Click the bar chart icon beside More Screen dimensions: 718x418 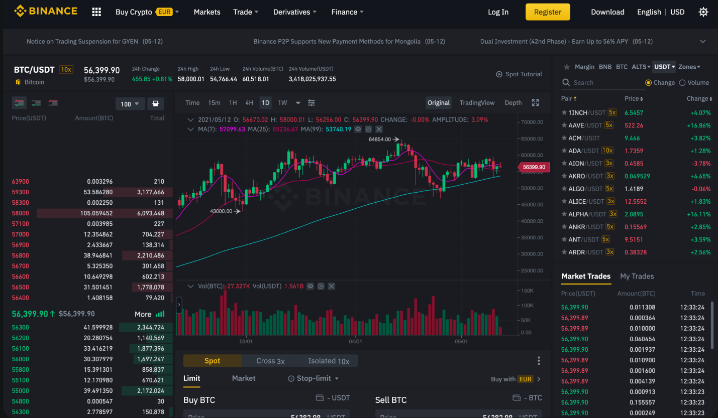(x=160, y=314)
